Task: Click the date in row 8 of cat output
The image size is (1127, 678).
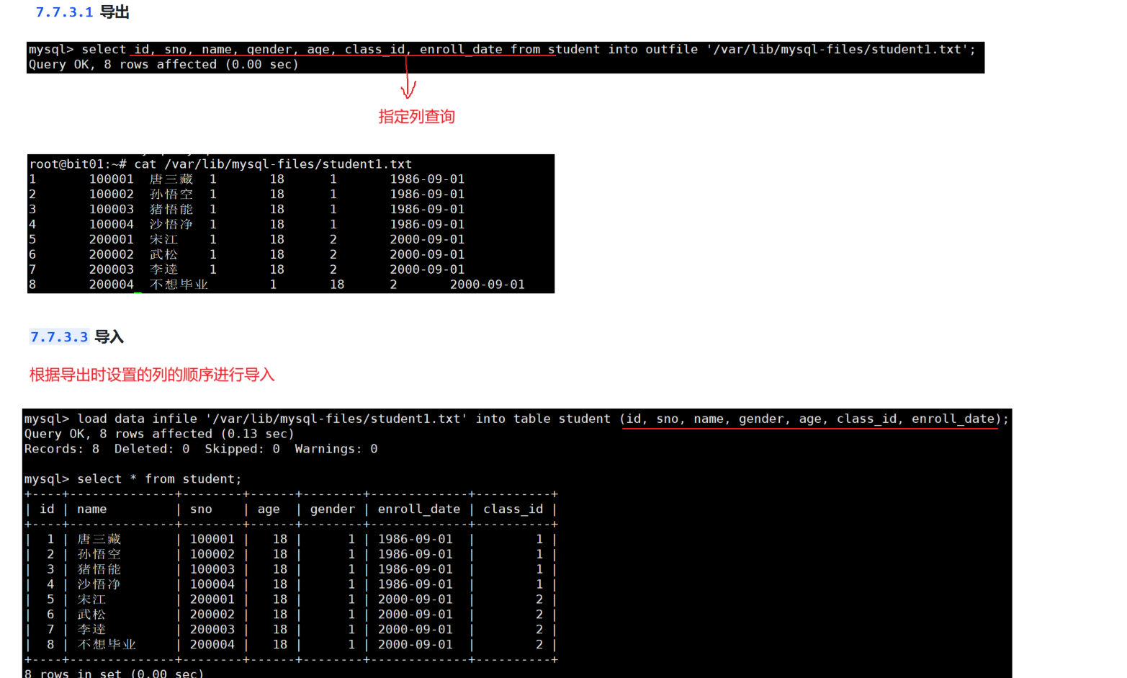Action: tap(488, 285)
